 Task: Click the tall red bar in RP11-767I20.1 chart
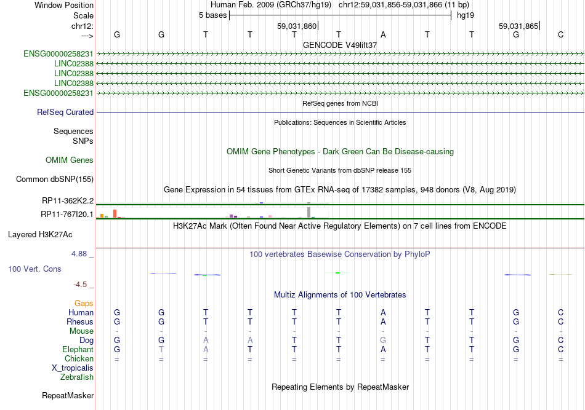115,213
